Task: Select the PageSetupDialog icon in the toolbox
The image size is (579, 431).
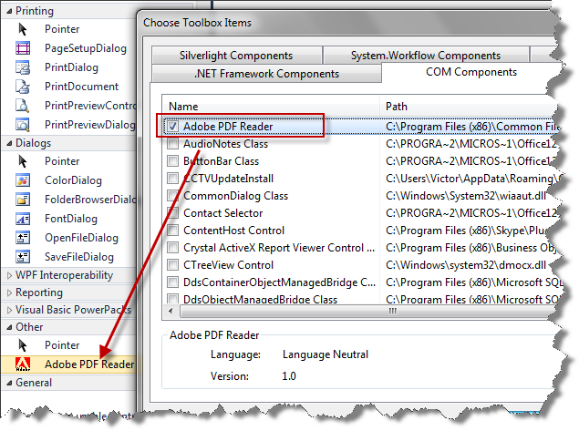Action: coord(23,48)
